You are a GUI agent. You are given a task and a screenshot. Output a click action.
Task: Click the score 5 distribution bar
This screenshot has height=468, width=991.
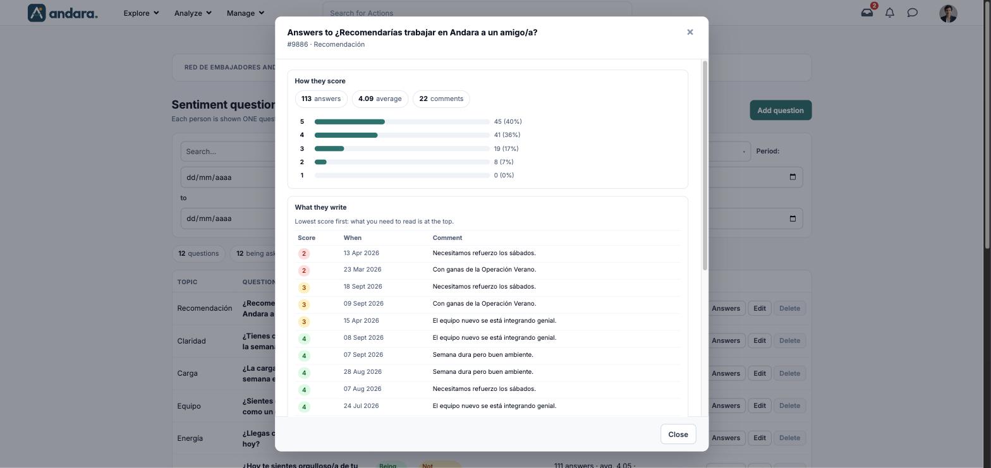(x=402, y=122)
